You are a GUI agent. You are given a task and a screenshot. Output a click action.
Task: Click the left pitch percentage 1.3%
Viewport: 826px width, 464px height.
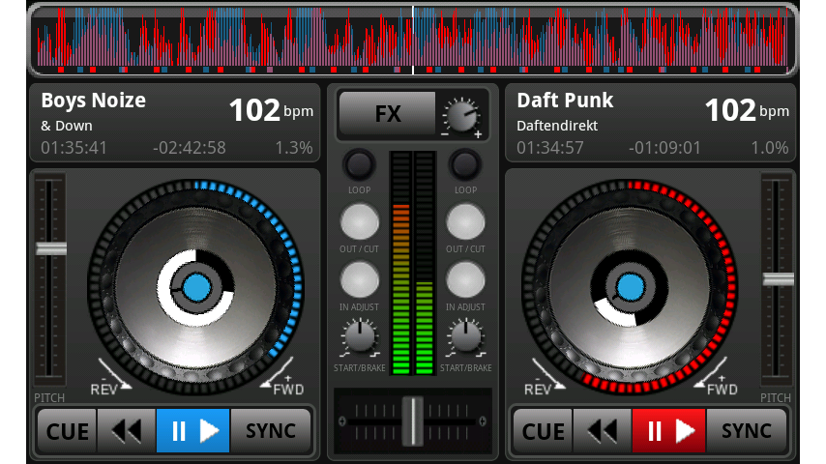coord(294,148)
